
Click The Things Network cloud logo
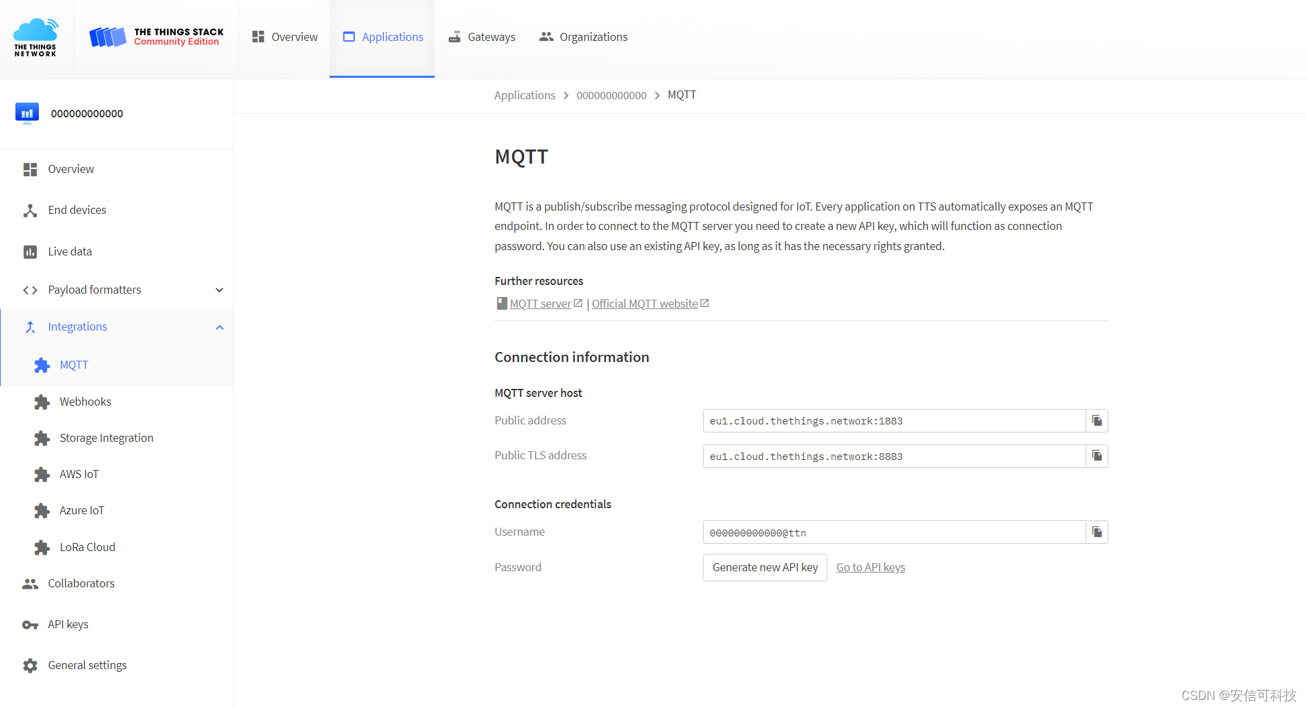tap(36, 38)
